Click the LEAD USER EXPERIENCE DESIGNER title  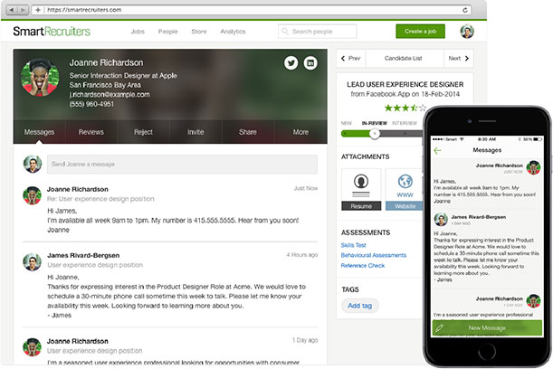(405, 85)
